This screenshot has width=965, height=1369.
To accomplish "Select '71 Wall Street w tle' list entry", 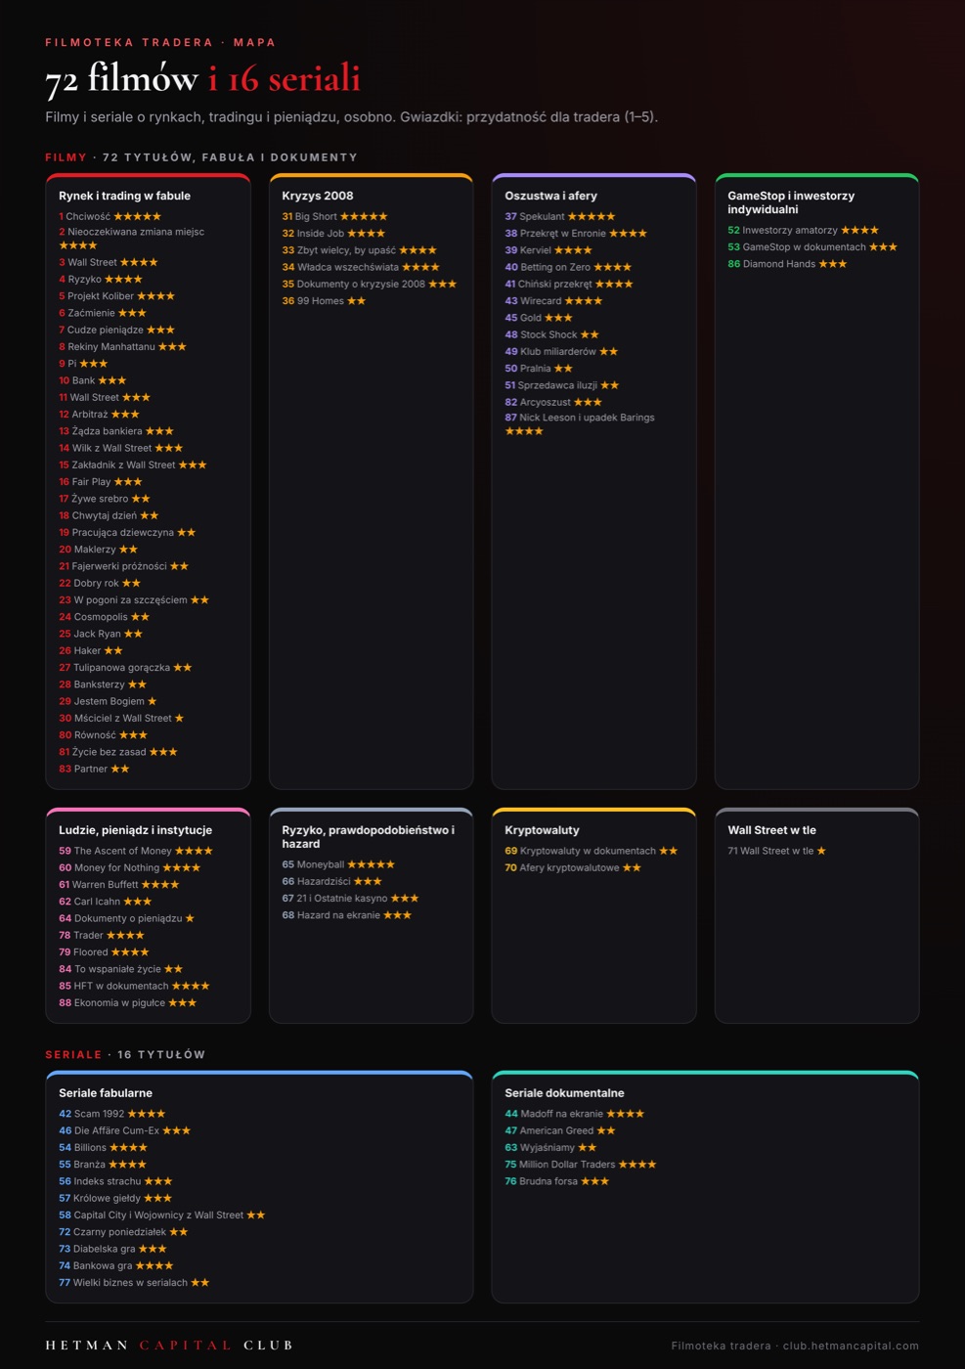I will (777, 851).
